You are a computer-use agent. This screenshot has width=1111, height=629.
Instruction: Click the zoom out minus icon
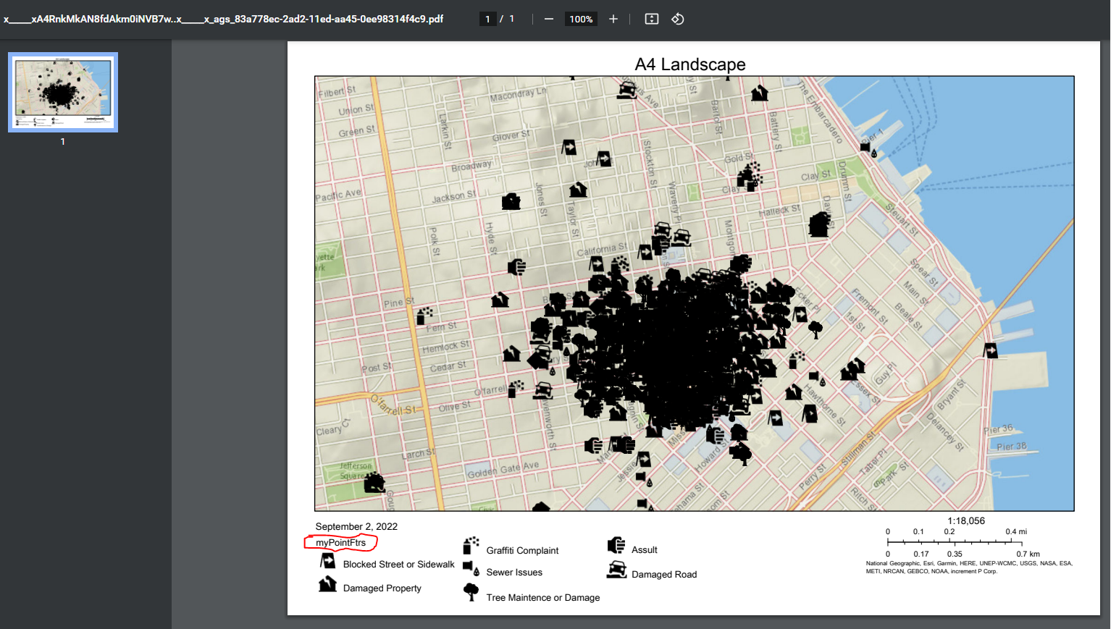551,19
